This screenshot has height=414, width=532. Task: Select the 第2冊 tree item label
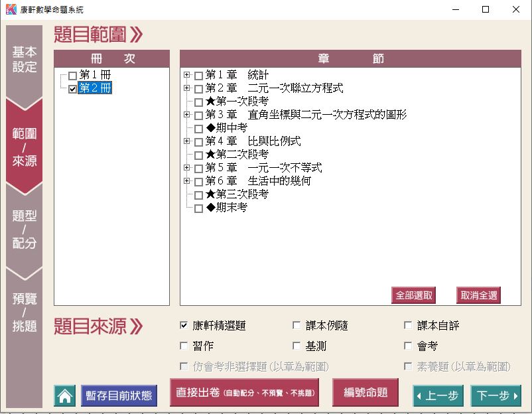pos(95,88)
